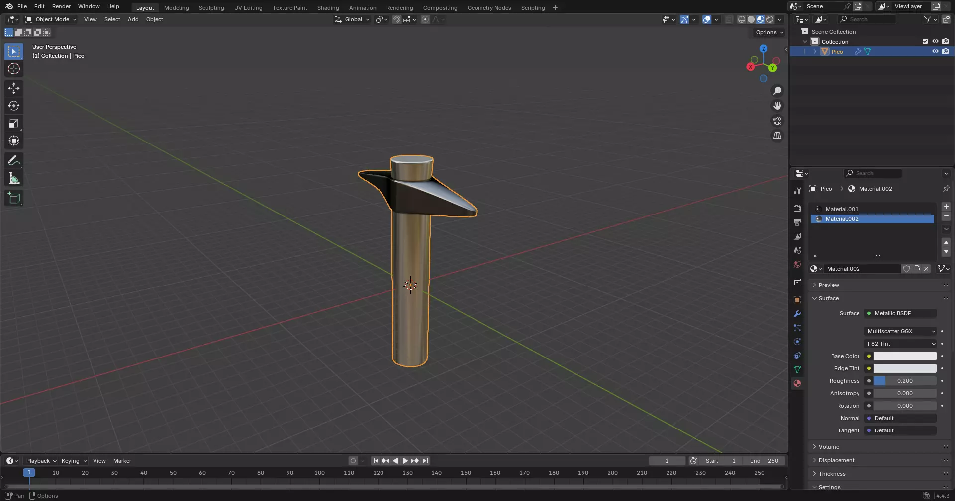Click the 3D cursor tool
Screen dimensions: 955x501
click(x=14, y=69)
